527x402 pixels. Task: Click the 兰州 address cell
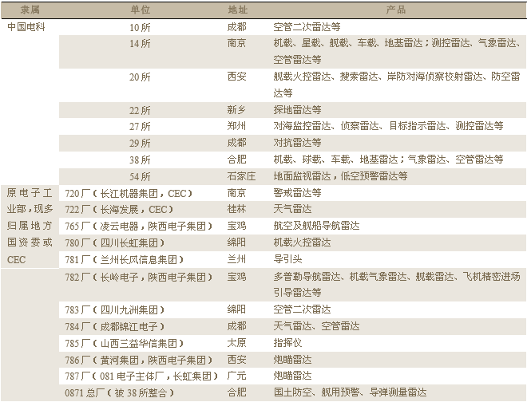[x=236, y=259]
